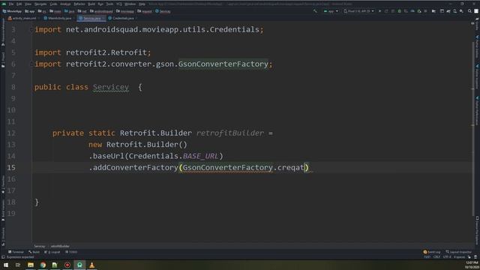The image size is (480, 270).
Task: Open the Refactor menu
Action: click(x=79, y=4)
